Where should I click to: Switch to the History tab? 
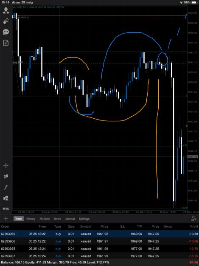31,219
